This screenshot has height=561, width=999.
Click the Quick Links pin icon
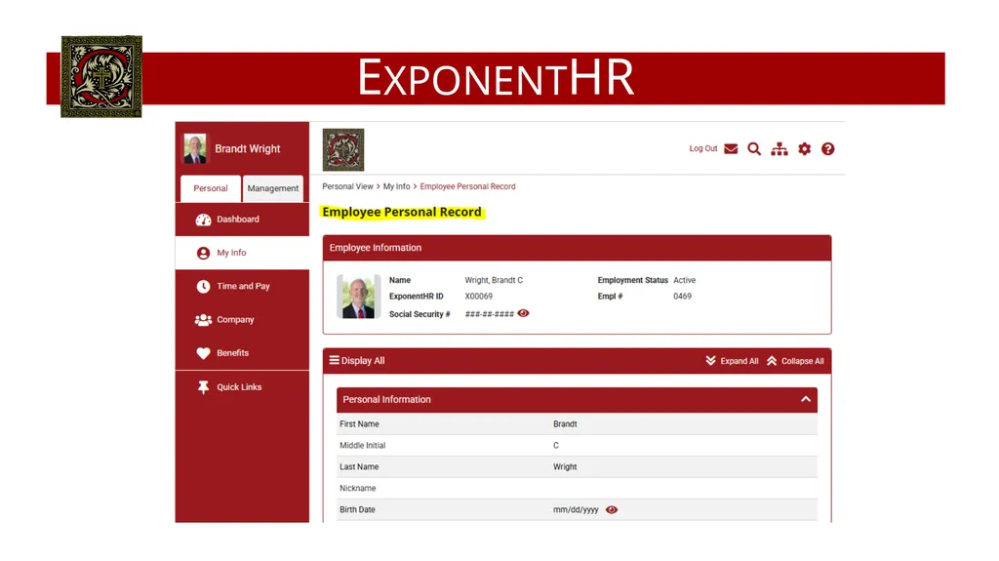tap(203, 387)
